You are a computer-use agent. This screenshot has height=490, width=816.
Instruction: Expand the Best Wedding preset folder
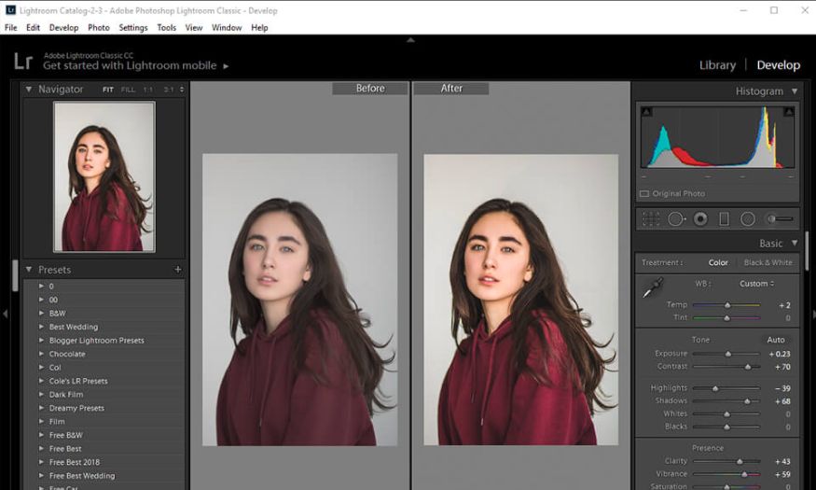[x=41, y=327]
